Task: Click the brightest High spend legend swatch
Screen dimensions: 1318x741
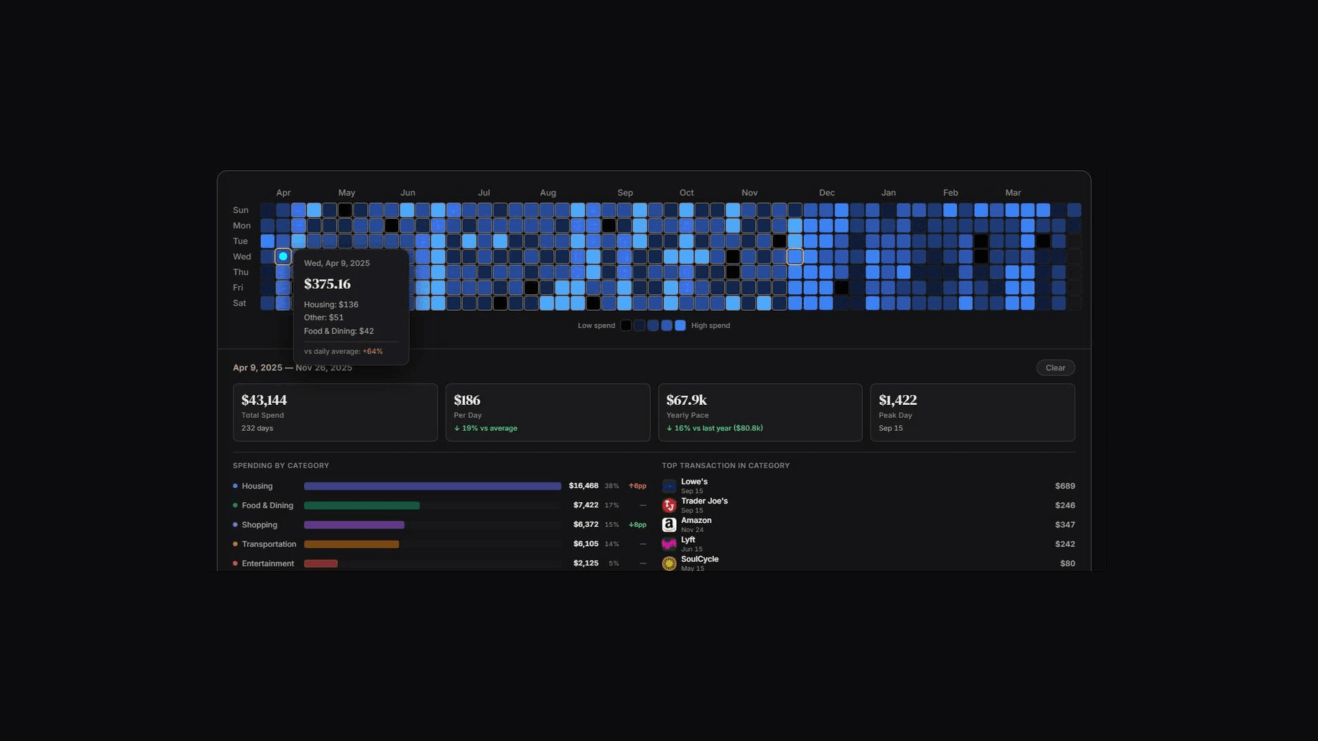Action: (x=680, y=326)
